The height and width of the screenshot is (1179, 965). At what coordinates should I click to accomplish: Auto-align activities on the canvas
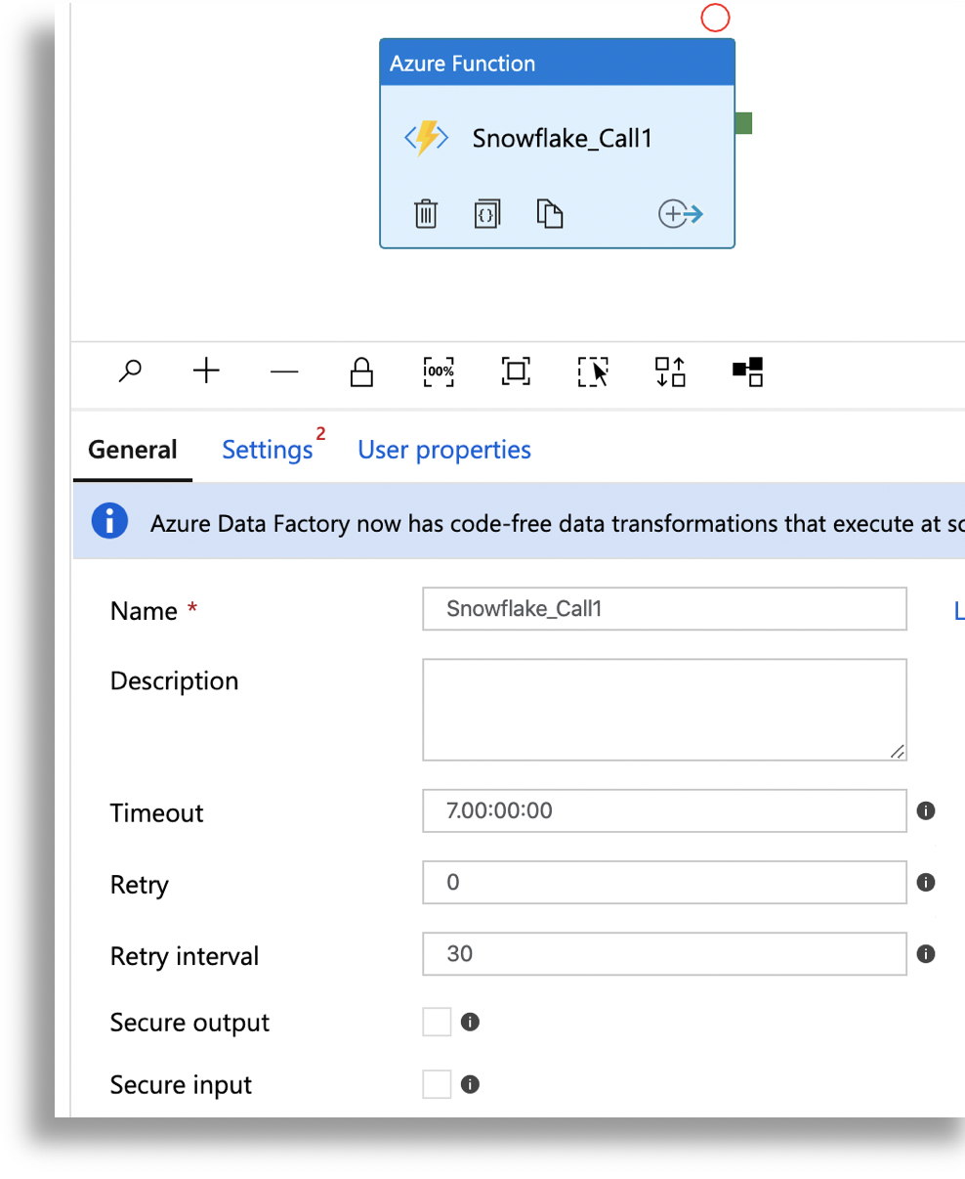point(670,371)
